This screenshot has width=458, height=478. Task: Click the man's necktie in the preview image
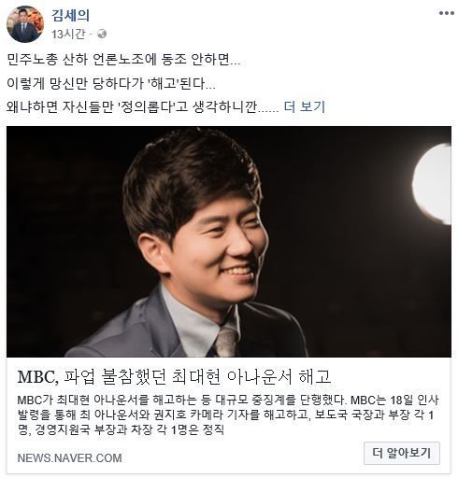coord(226,343)
